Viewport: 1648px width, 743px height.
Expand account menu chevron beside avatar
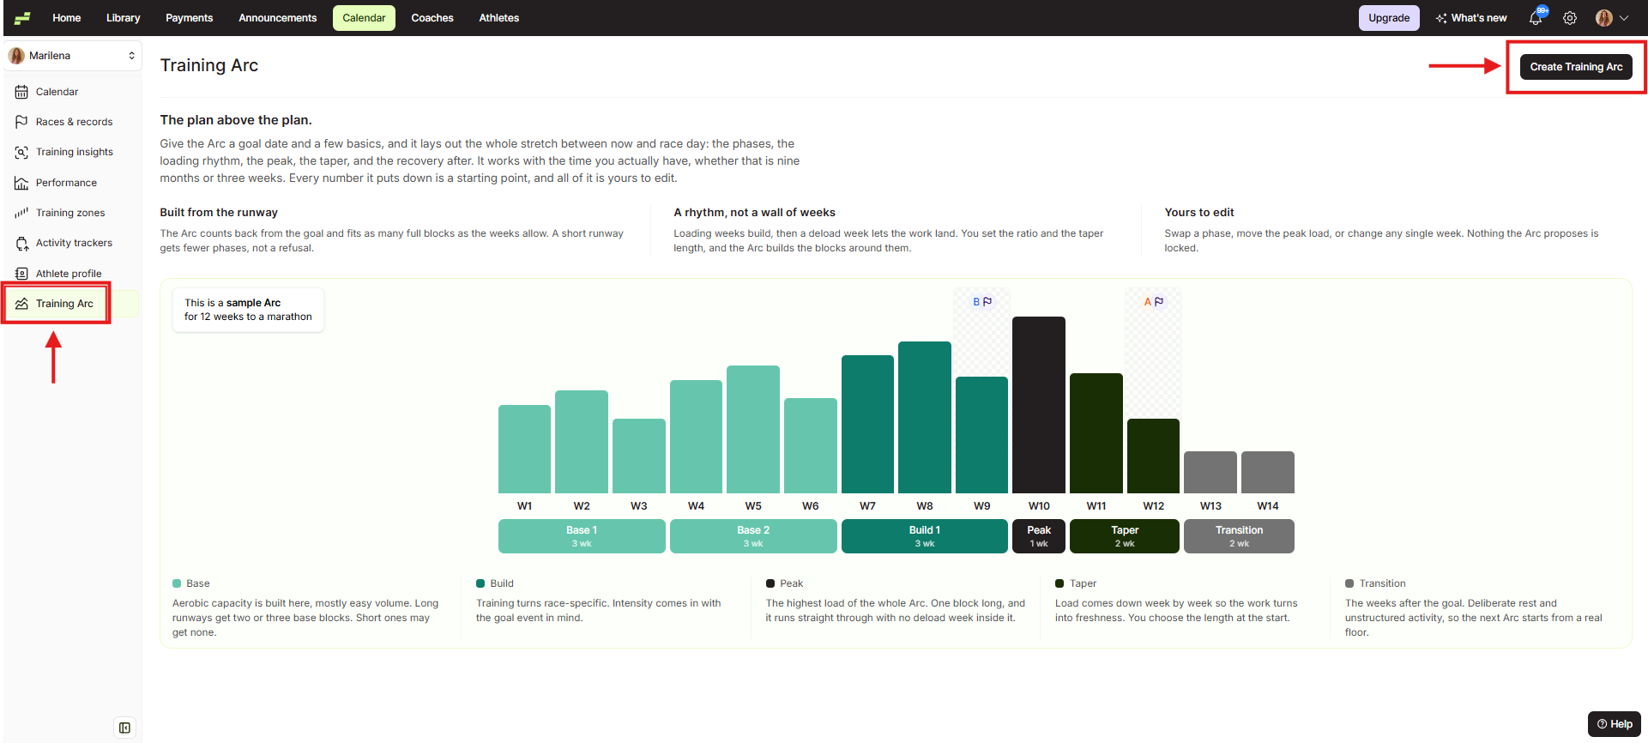[x=1624, y=18]
